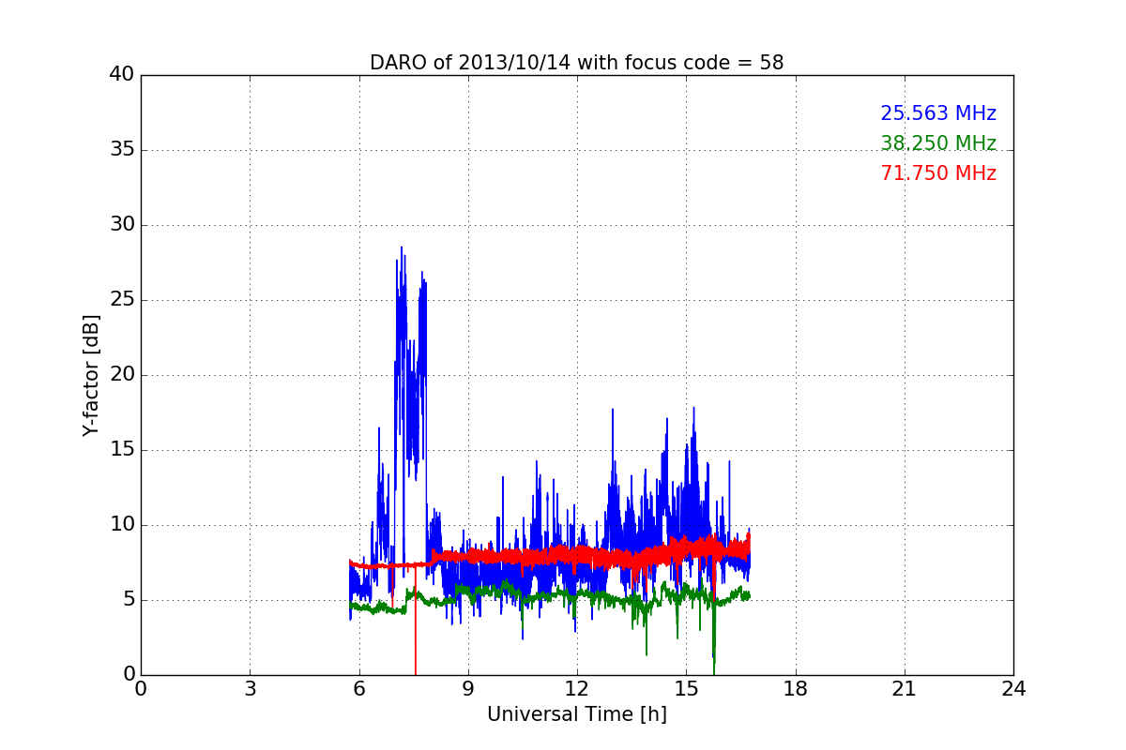
Task: Click the x-axis tick label 3
Action: coord(250,689)
